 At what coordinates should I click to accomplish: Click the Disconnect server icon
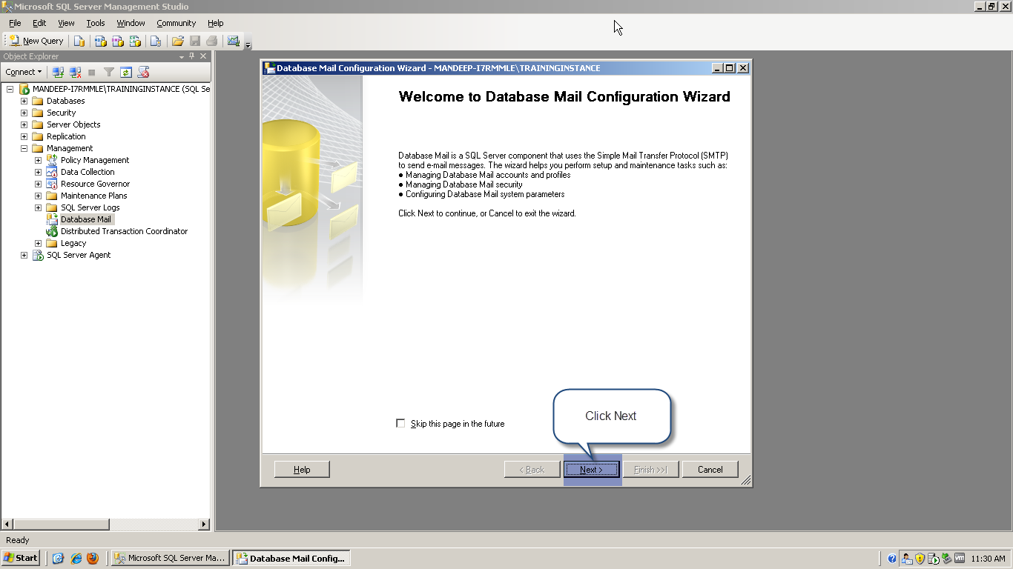(75, 72)
